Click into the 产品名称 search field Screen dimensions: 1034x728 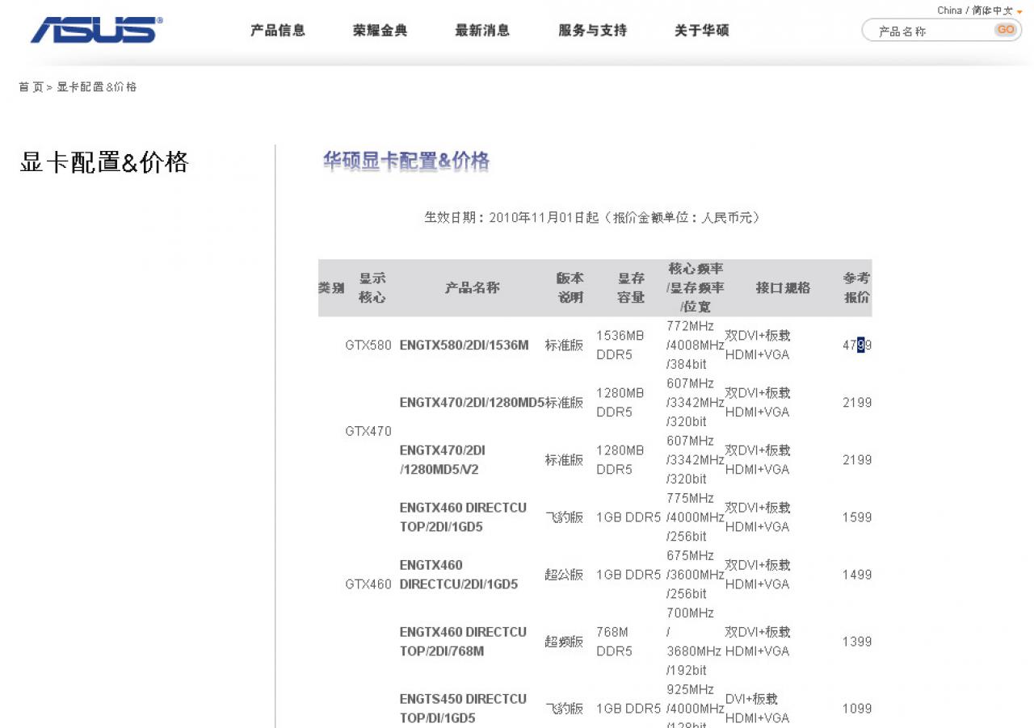click(929, 31)
